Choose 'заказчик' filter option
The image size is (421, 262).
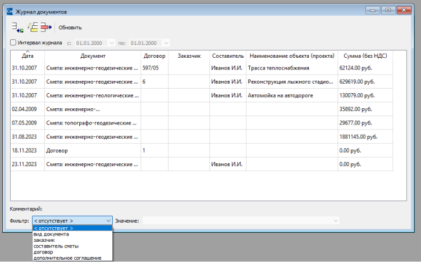(44, 240)
